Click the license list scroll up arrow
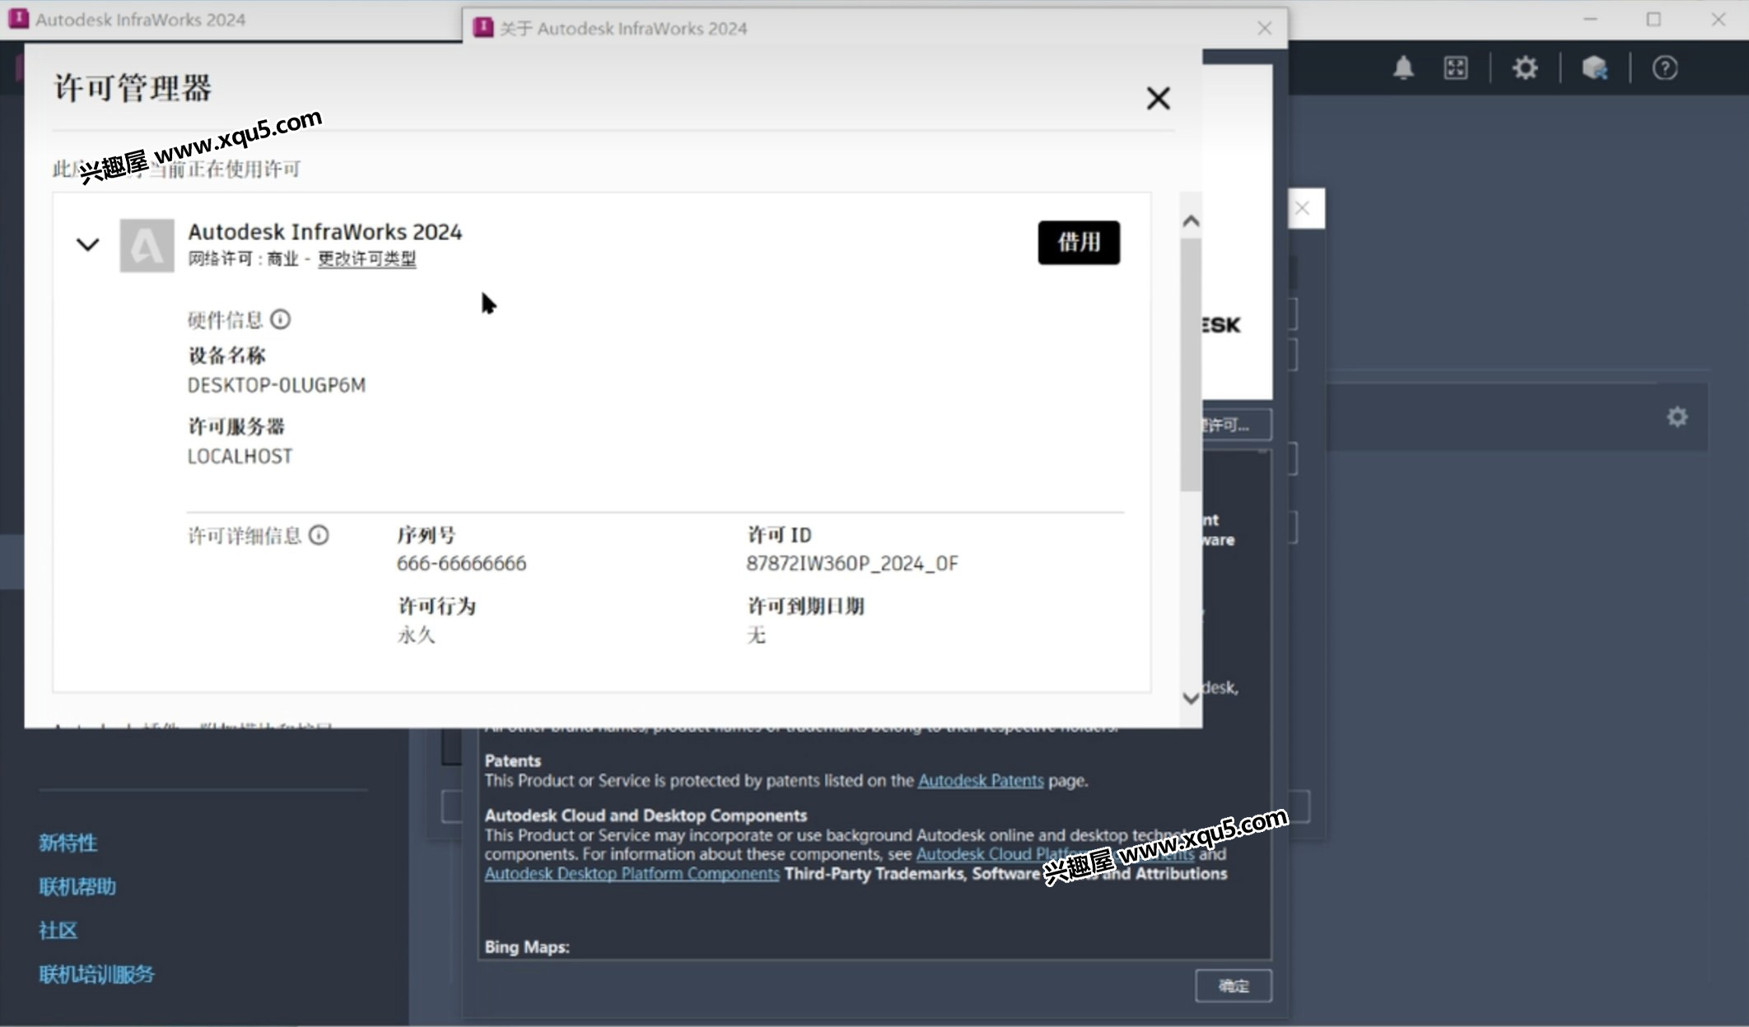 coord(1191,221)
